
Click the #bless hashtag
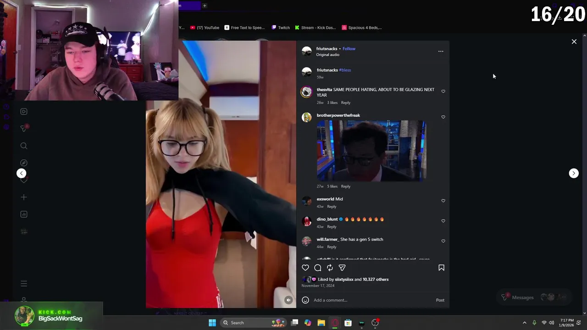click(x=345, y=70)
